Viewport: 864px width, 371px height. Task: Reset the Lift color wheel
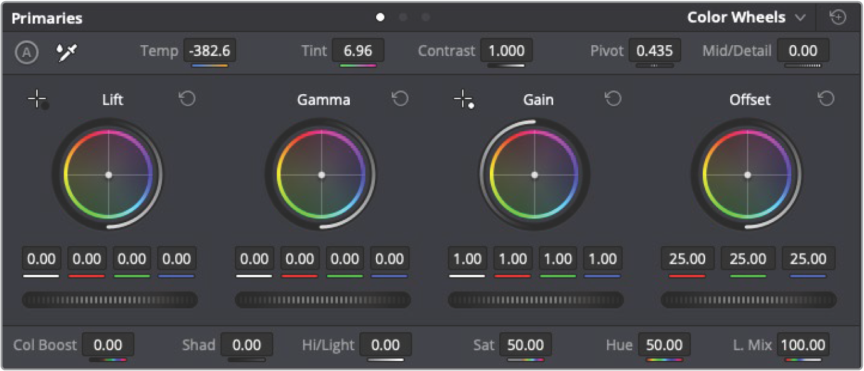[x=187, y=99]
